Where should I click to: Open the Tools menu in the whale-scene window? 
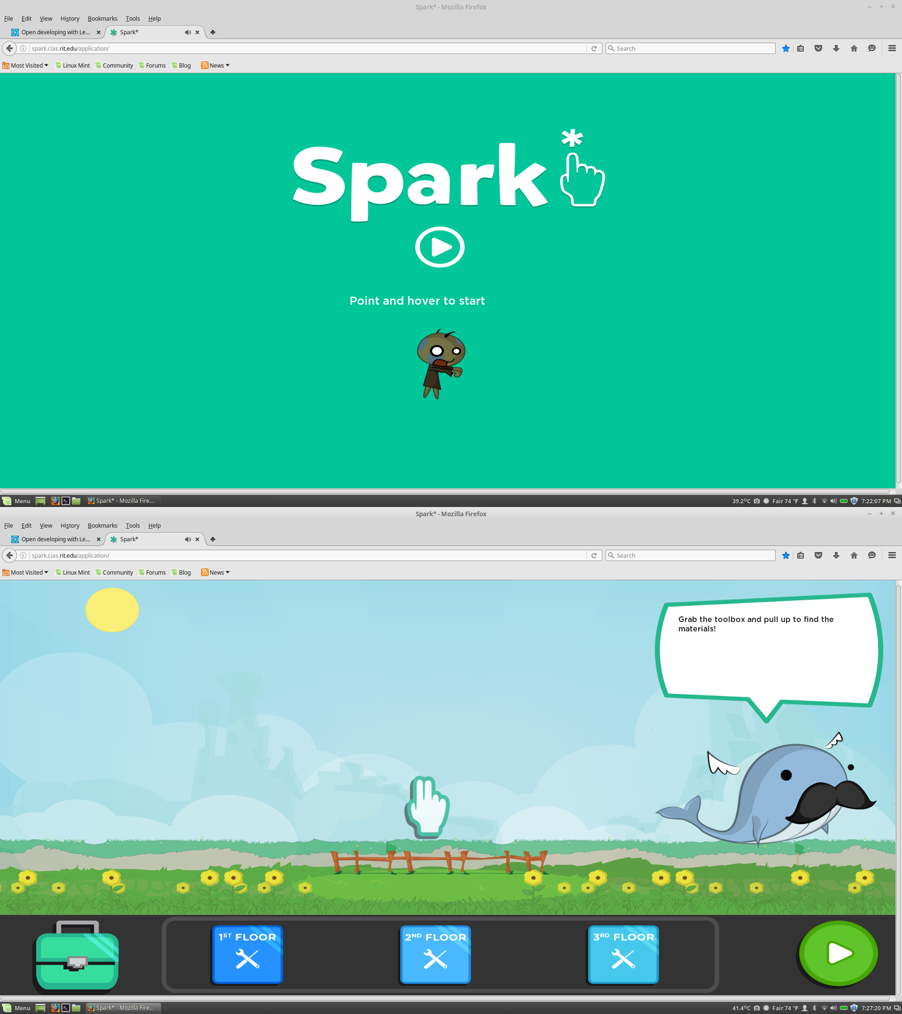tap(132, 525)
